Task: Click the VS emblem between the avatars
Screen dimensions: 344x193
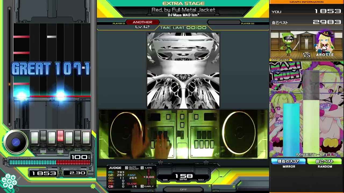Action: click(306, 55)
